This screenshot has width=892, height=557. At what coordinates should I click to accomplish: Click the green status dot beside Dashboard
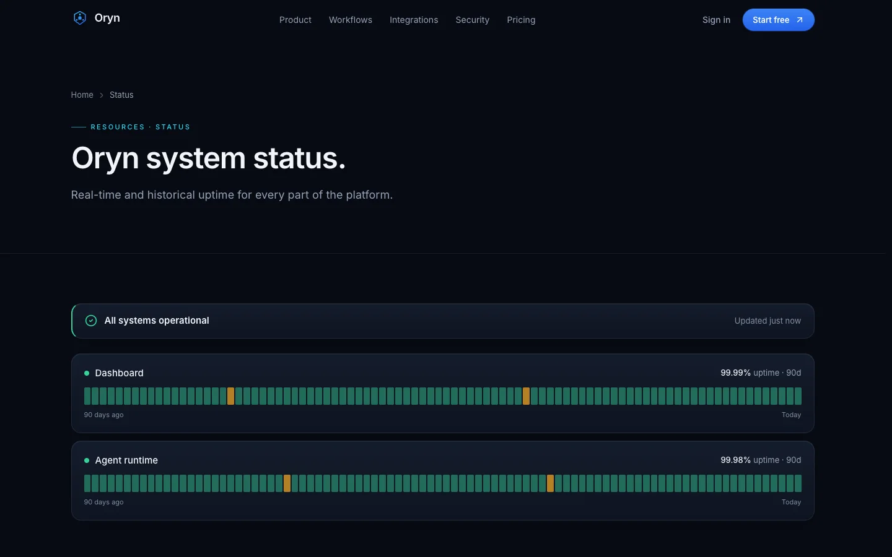pyautogui.click(x=87, y=373)
